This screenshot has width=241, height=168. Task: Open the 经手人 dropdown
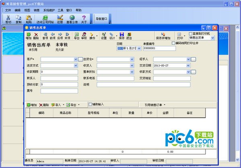188,59
